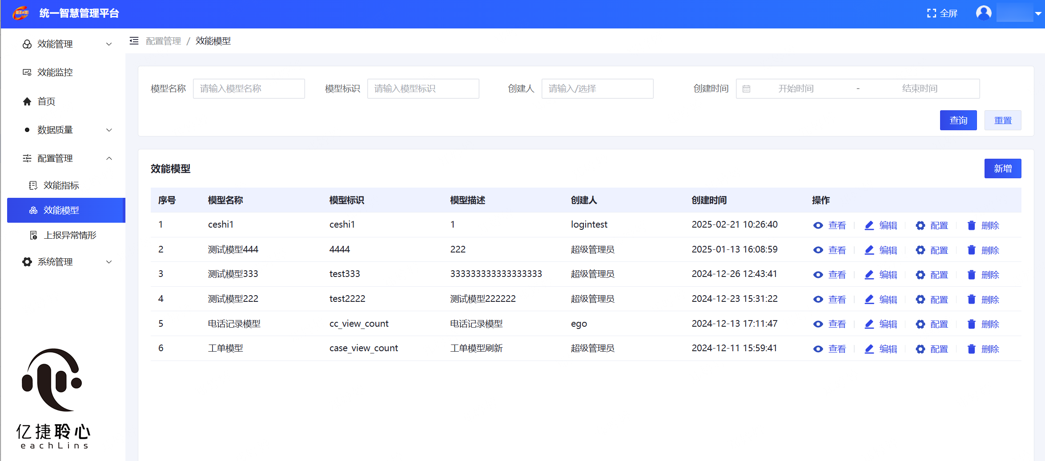Click edit pencil icon for ceshi1 row
The image size is (1045, 461).
tap(869, 225)
